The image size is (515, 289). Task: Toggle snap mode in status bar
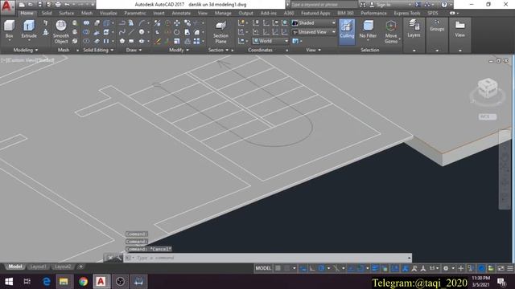click(286, 268)
